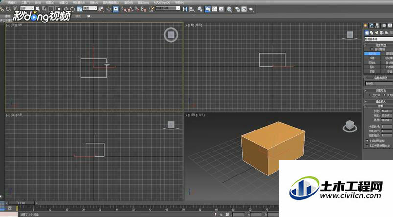
Task: Open the reference coordinate system dropdown
Action: (x=90, y=8)
